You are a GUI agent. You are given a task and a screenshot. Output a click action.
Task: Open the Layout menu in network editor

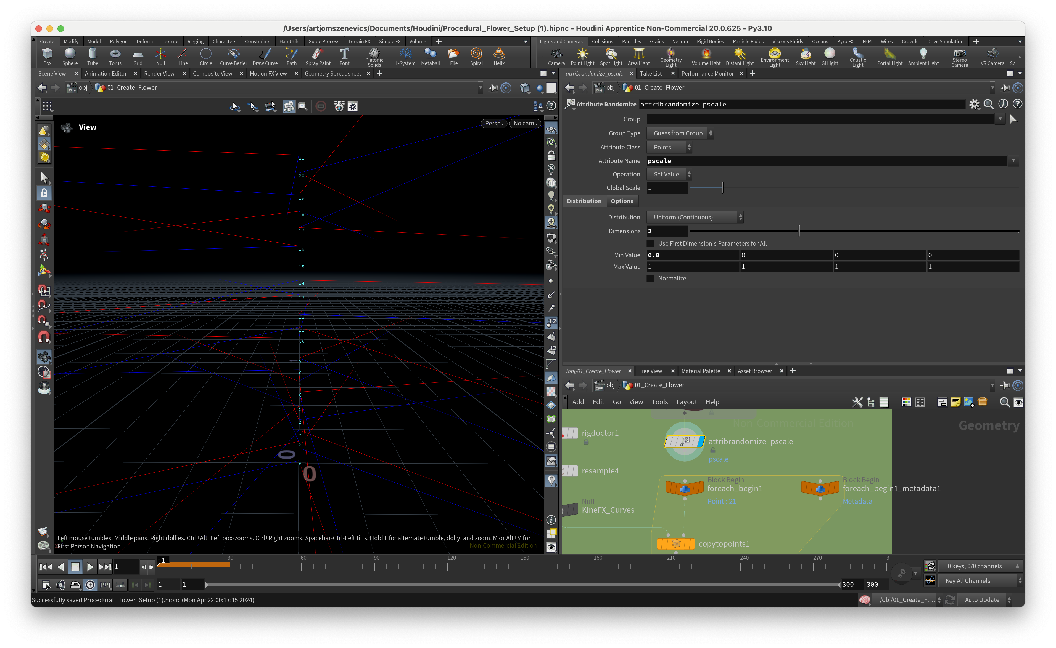686,401
